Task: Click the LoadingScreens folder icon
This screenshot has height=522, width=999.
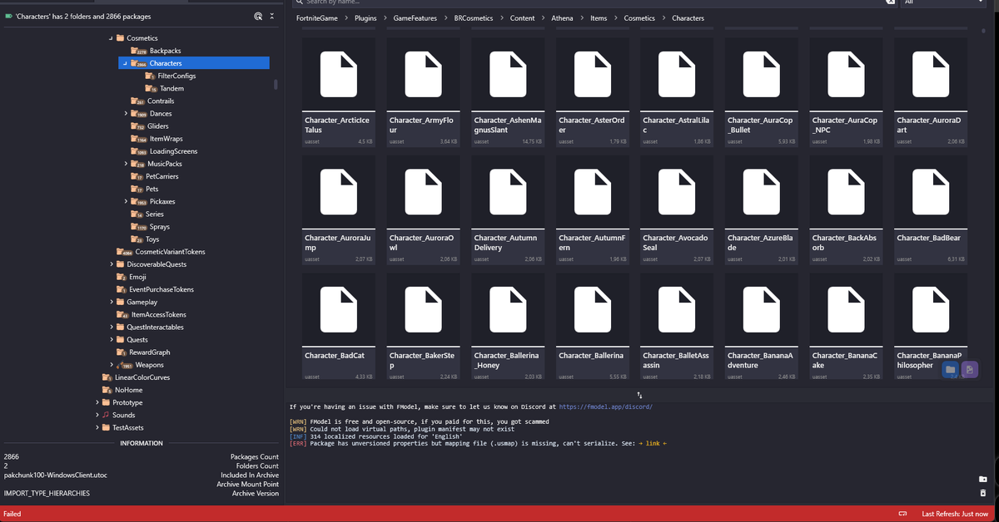Action: tap(140, 151)
